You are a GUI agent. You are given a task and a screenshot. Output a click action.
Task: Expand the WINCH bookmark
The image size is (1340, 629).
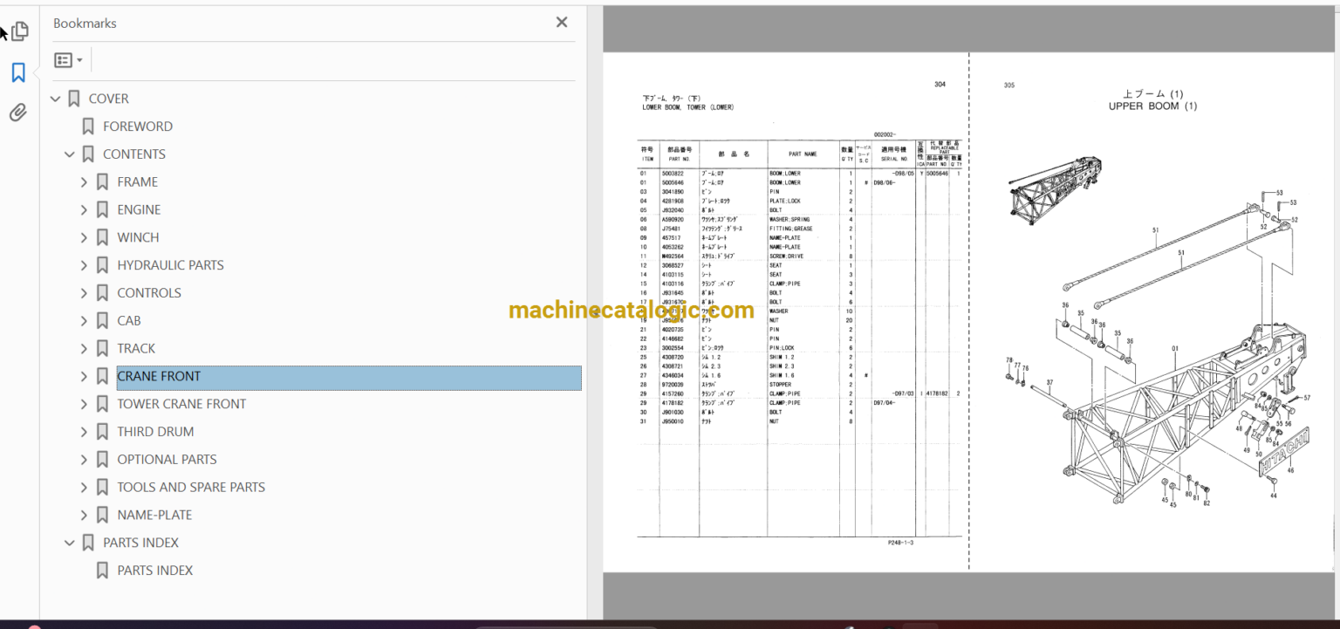[x=84, y=236]
